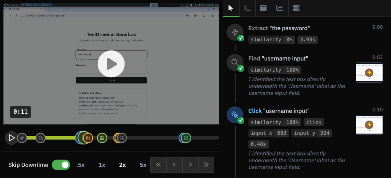Select the green edit pencil timeline marker
This screenshot has width=391, height=178.
(102, 138)
